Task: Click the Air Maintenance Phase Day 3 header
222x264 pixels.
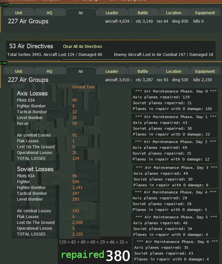Action: tap(176, 168)
